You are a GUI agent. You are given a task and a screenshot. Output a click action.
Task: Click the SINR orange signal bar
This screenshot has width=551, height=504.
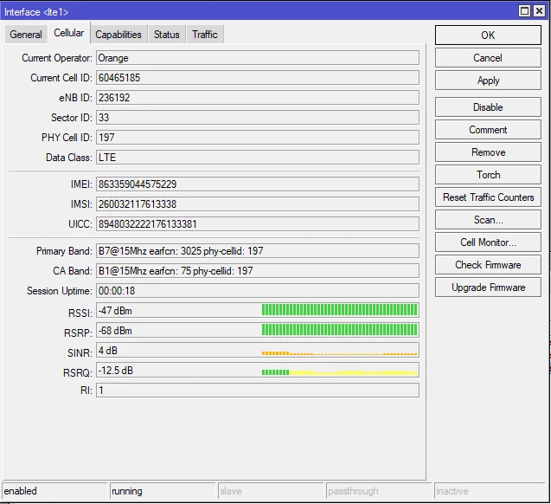click(x=339, y=353)
